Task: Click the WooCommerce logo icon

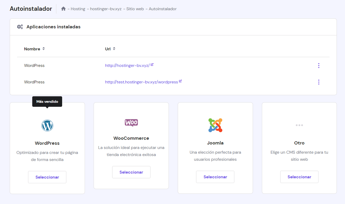Action: click(131, 122)
